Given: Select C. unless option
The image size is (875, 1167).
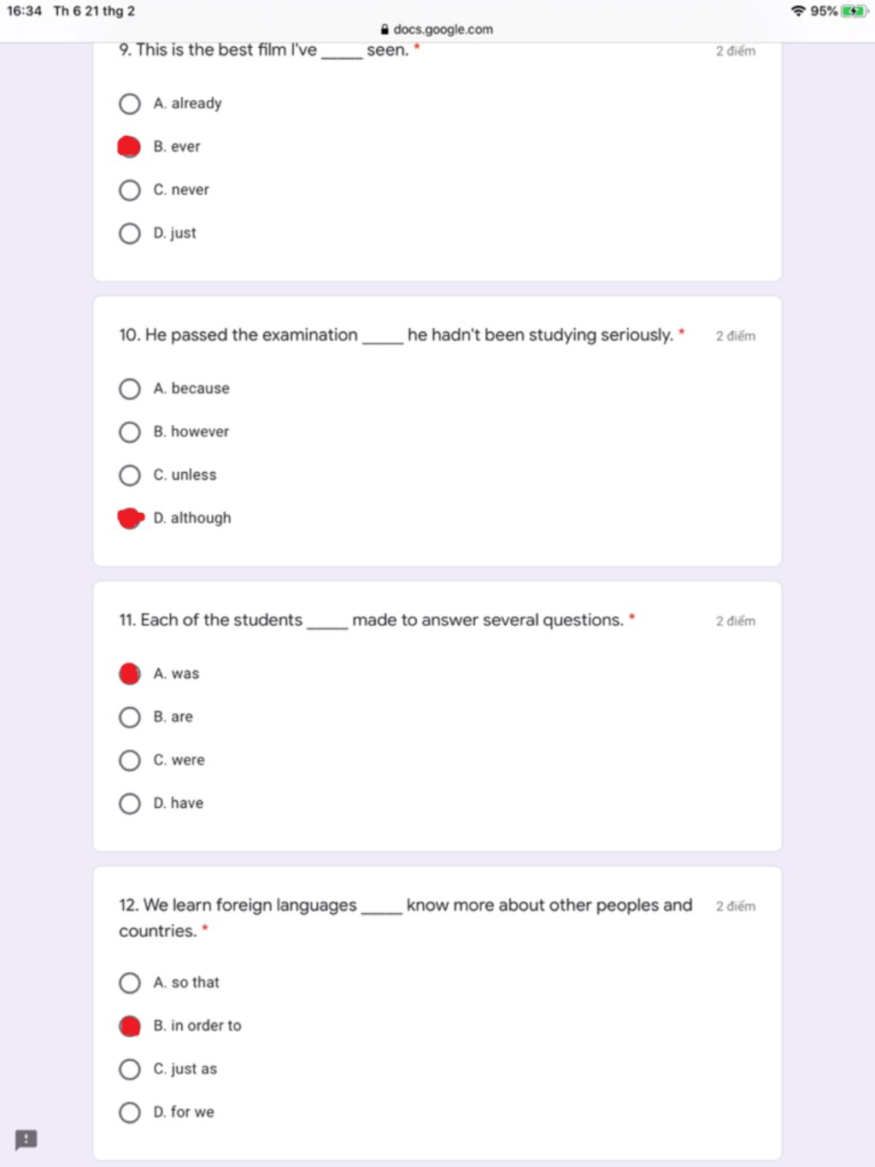Looking at the screenshot, I should 130,475.
